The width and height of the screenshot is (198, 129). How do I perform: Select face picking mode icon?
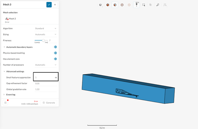point(115,5)
